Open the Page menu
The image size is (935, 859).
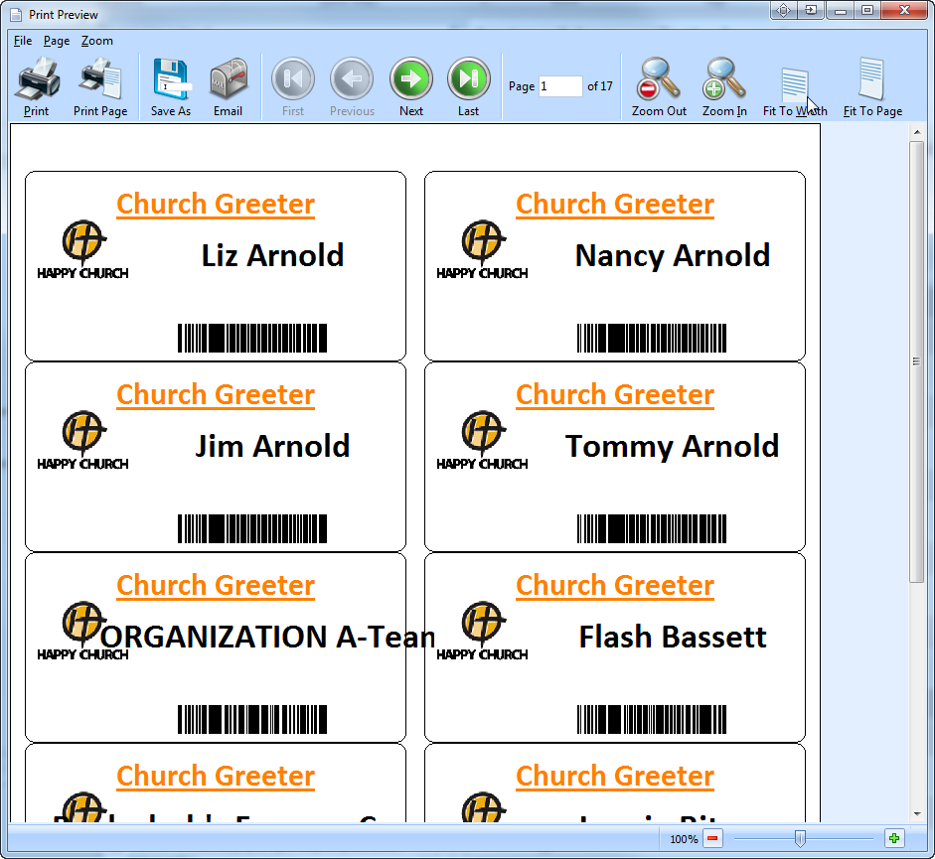point(57,41)
